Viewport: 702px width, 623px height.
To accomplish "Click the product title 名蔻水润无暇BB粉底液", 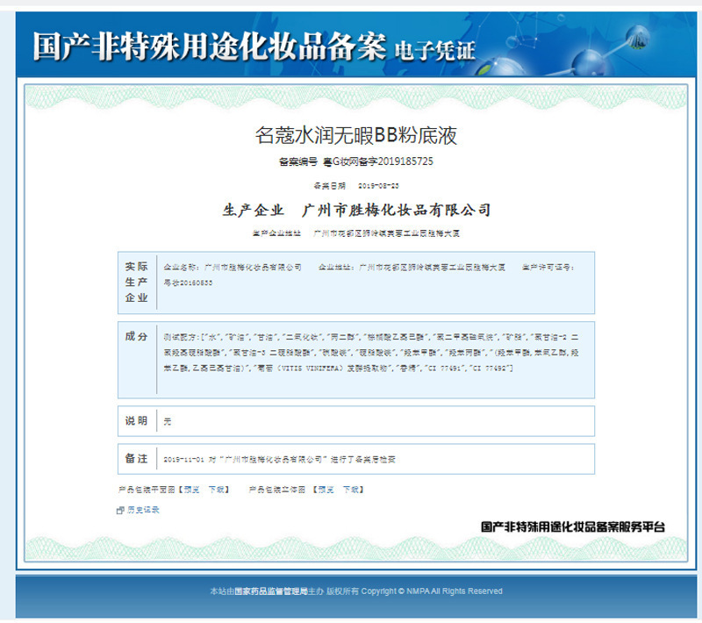I will pos(356,135).
